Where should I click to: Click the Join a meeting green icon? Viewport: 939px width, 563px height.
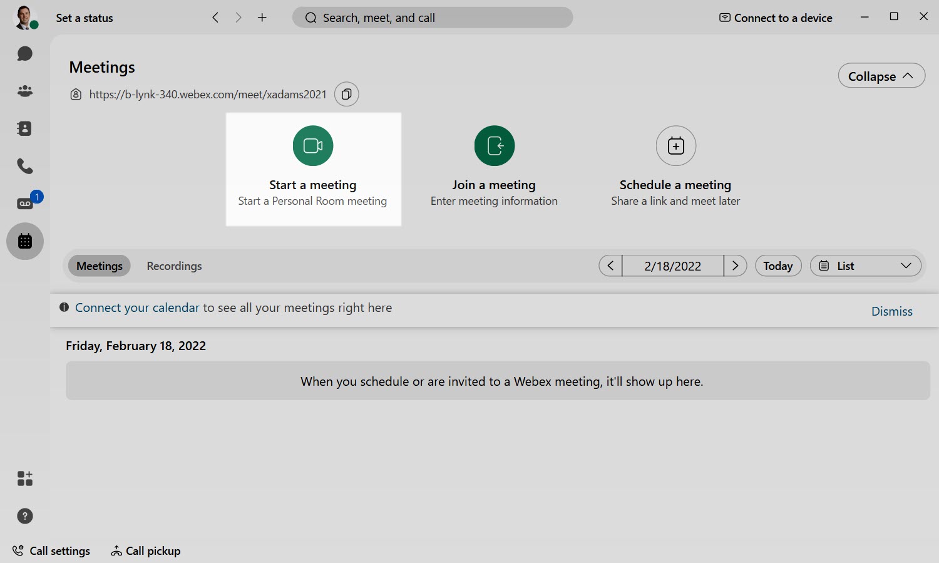tap(495, 146)
